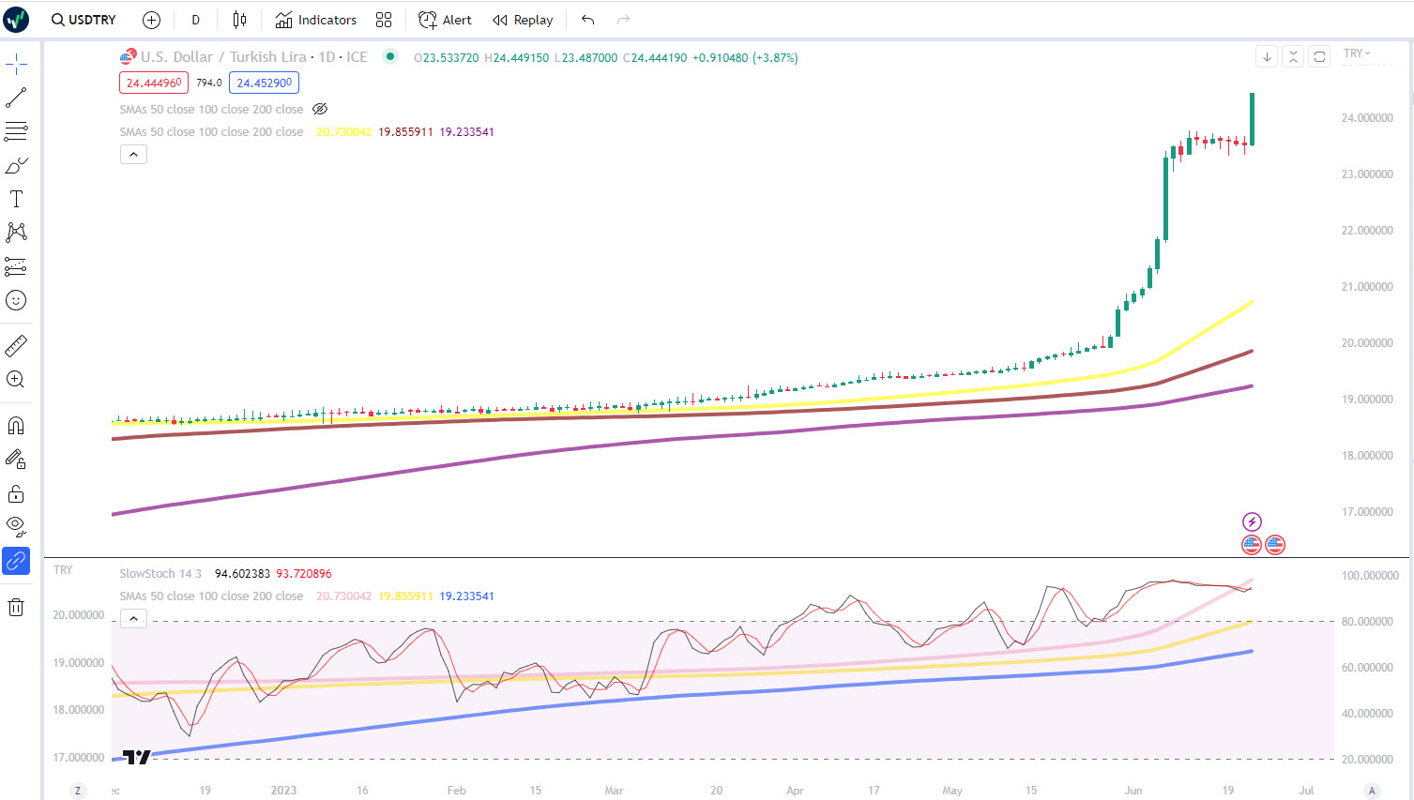
Task: Create a new Alert
Action: point(445,20)
